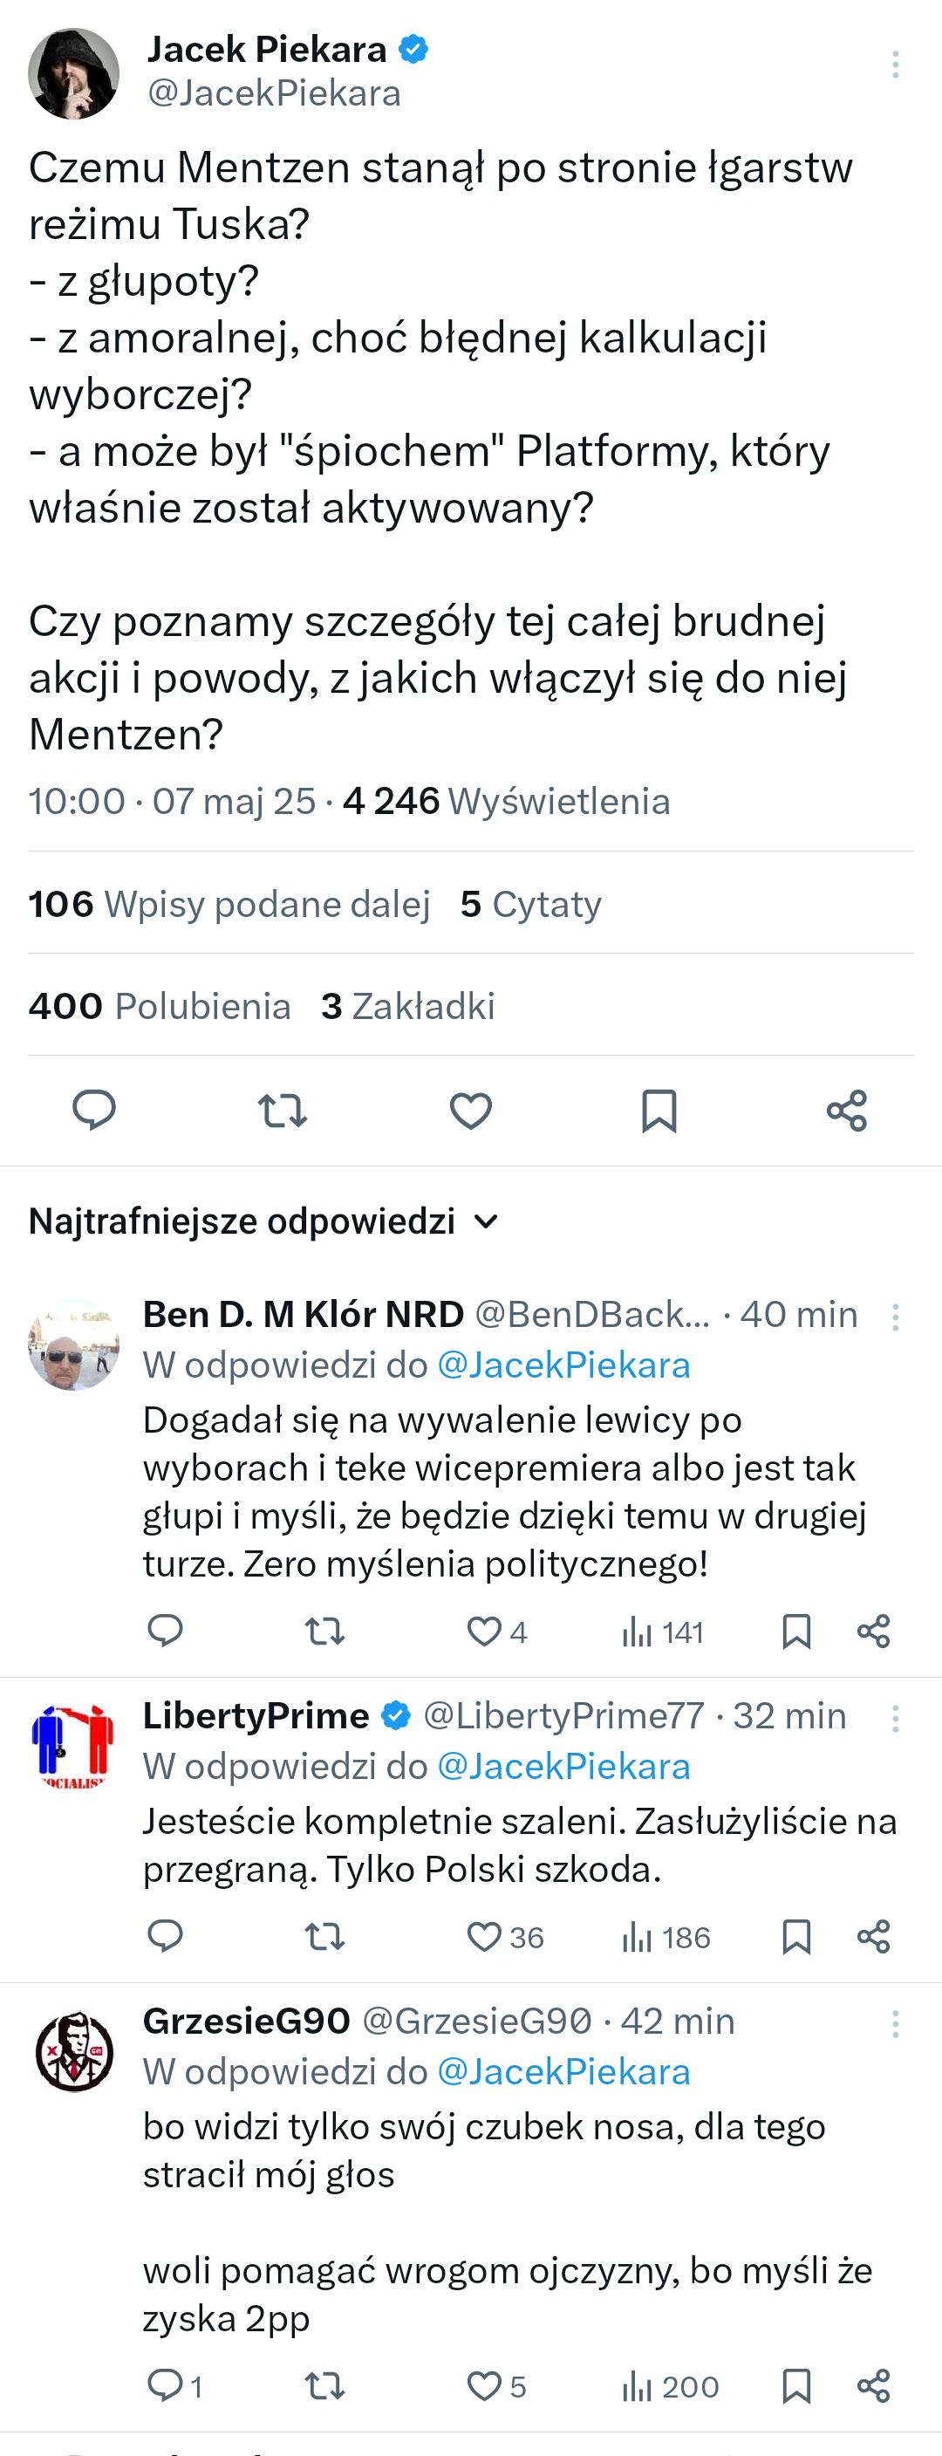Screen dimensions: 942x2456
Task: Like LibertyPrime's reply
Action: pyautogui.click(x=484, y=1936)
